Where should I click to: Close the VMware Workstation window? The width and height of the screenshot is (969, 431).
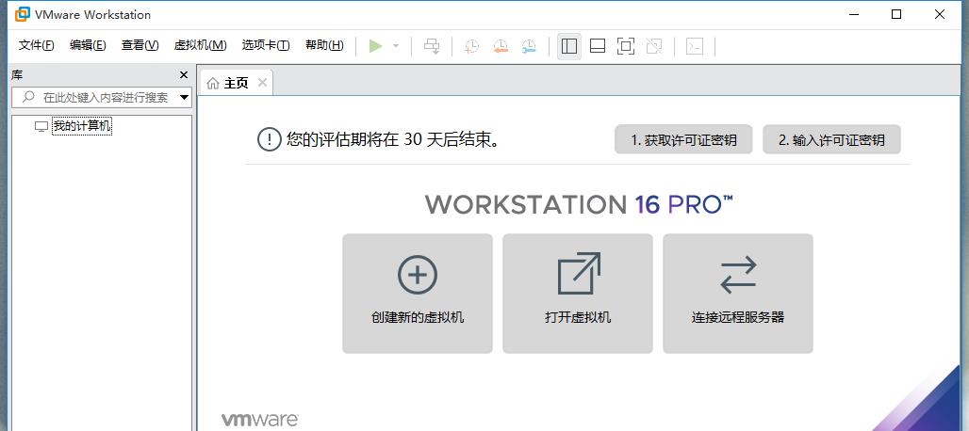[x=940, y=14]
